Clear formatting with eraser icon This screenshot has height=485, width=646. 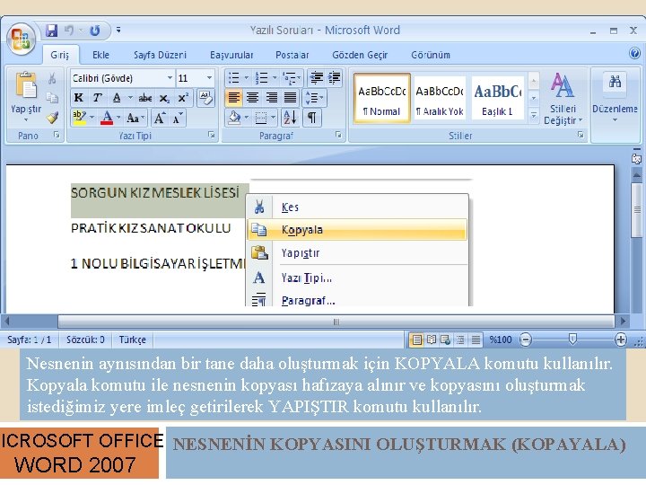point(205,98)
